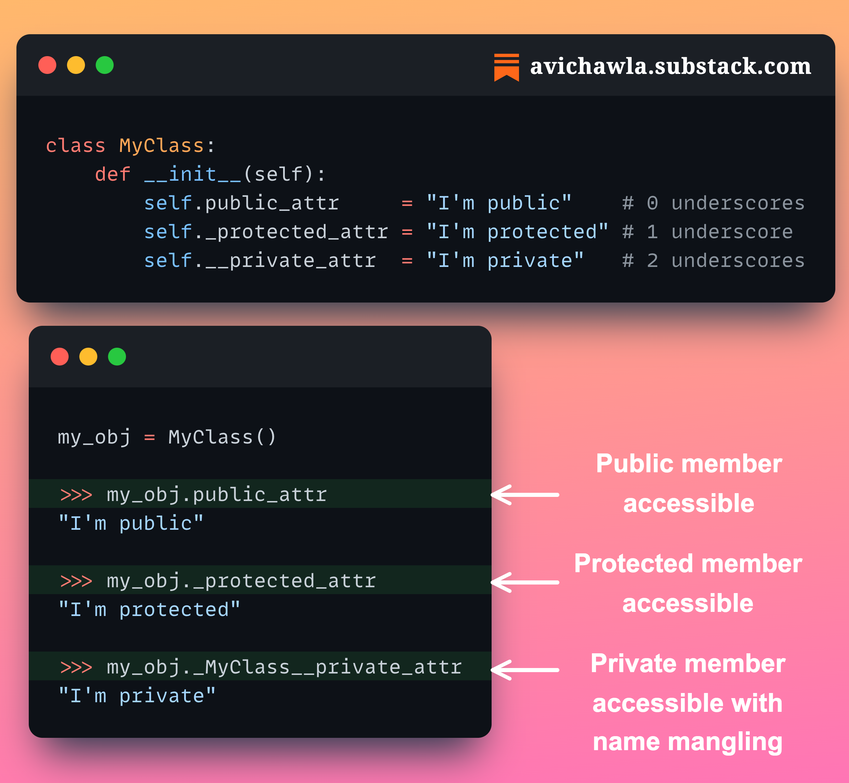Click the red dot in top window
Image resolution: width=849 pixels, height=783 pixels.
[47, 65]
